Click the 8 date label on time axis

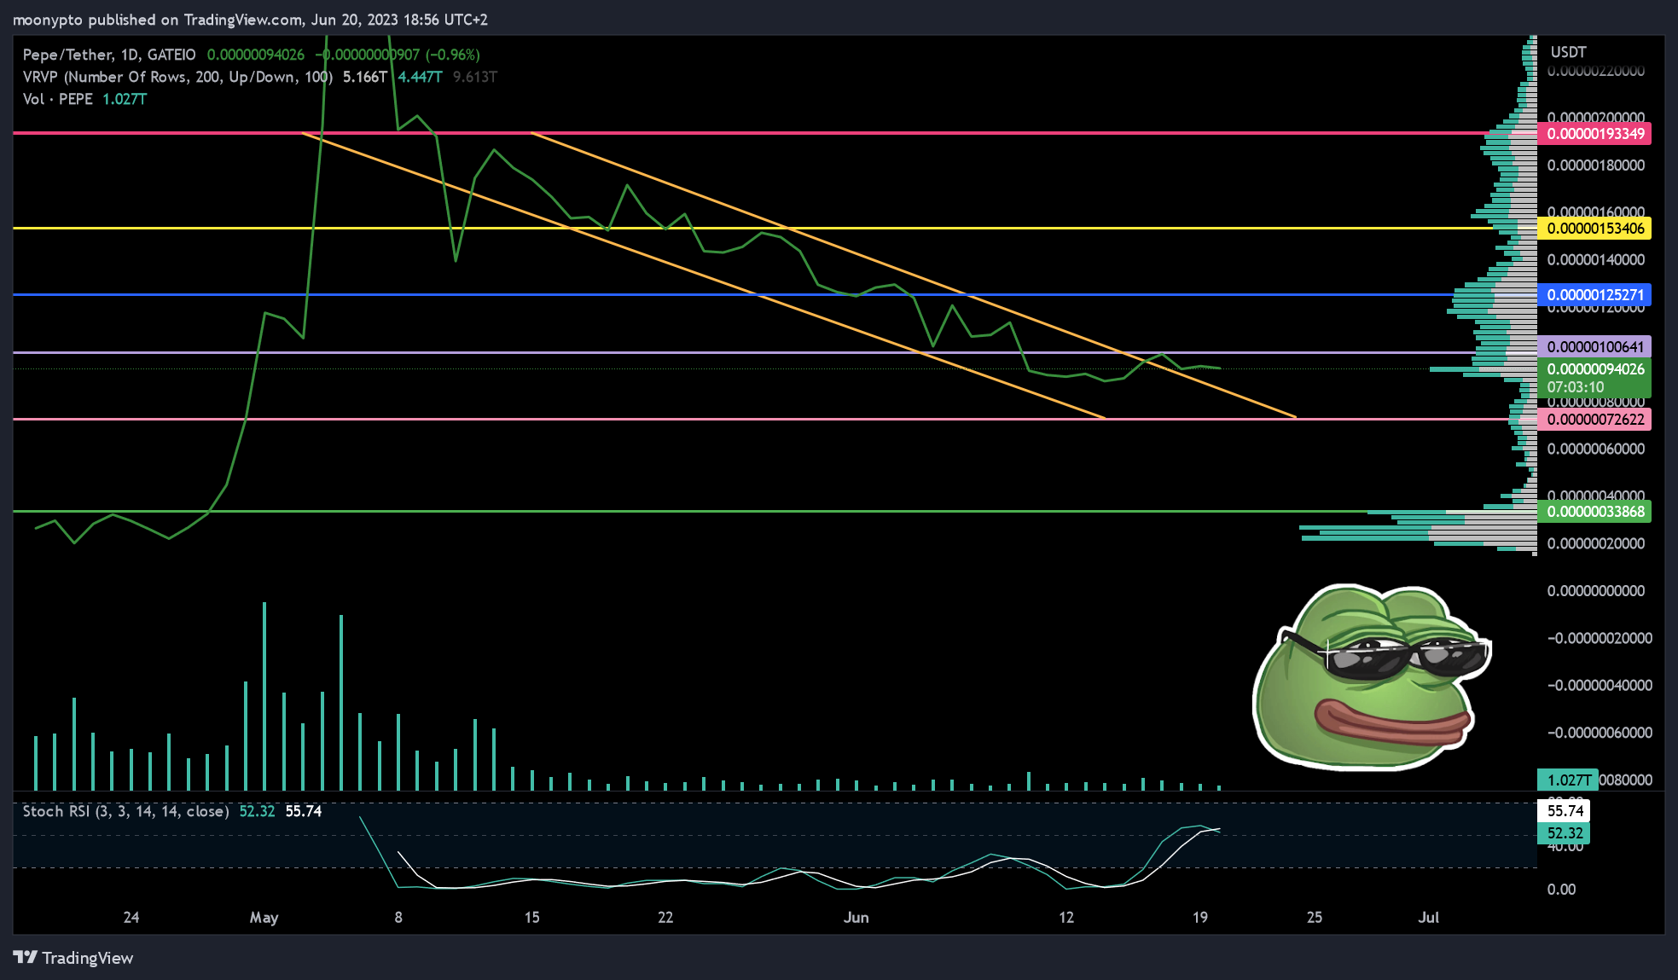[x=398, y=918]
